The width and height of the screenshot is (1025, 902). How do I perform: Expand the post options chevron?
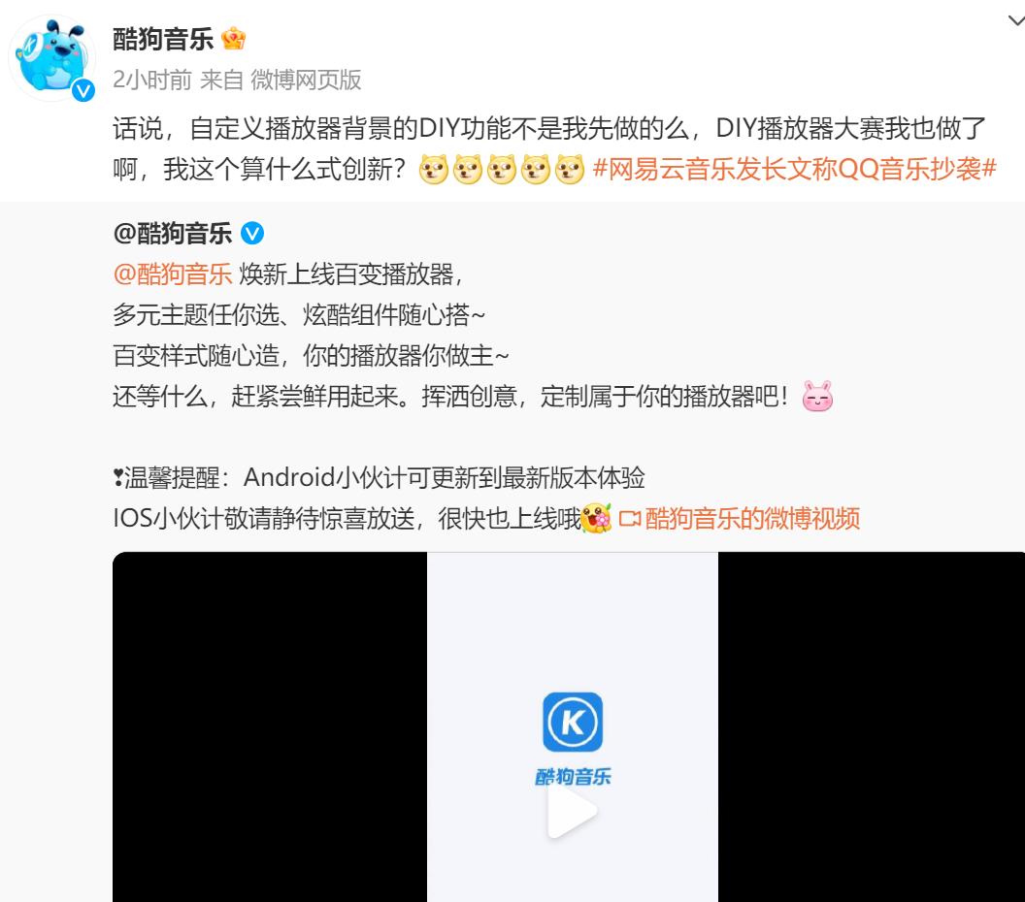pos(1016,21)
